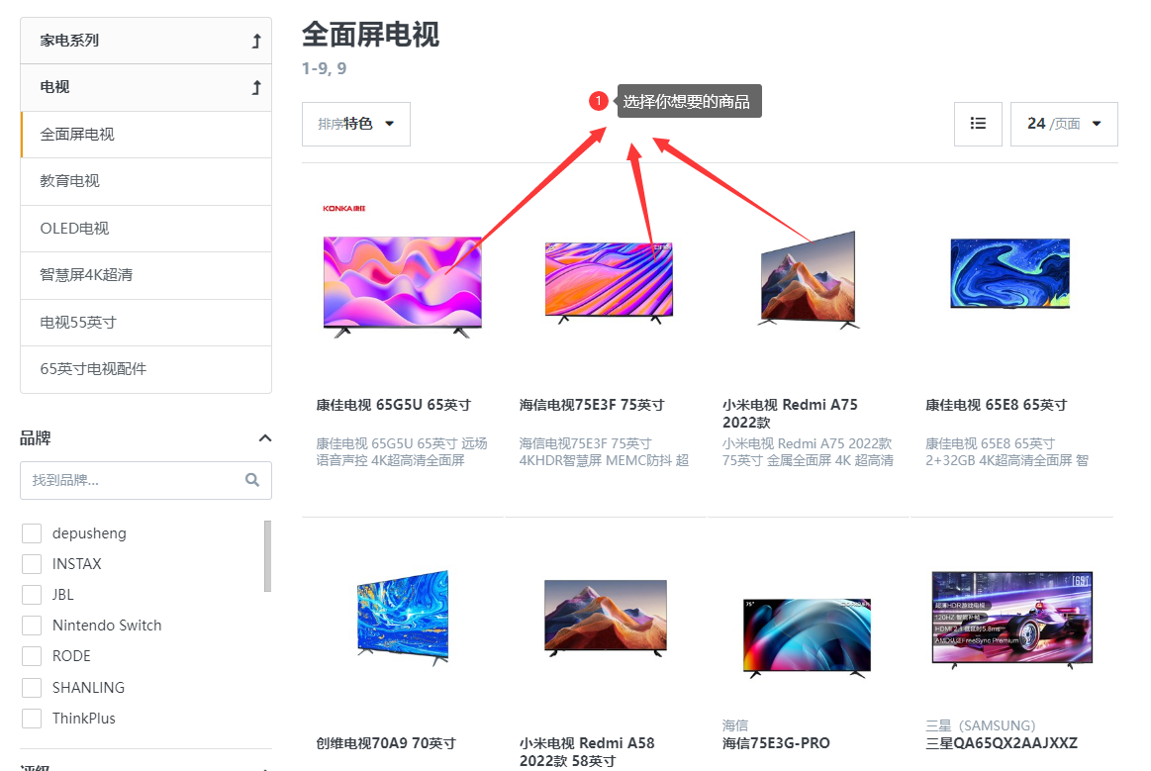1151x771 pixels.
Task: Enable the ThinkPlus brand filter
Action: coord(32,719)
